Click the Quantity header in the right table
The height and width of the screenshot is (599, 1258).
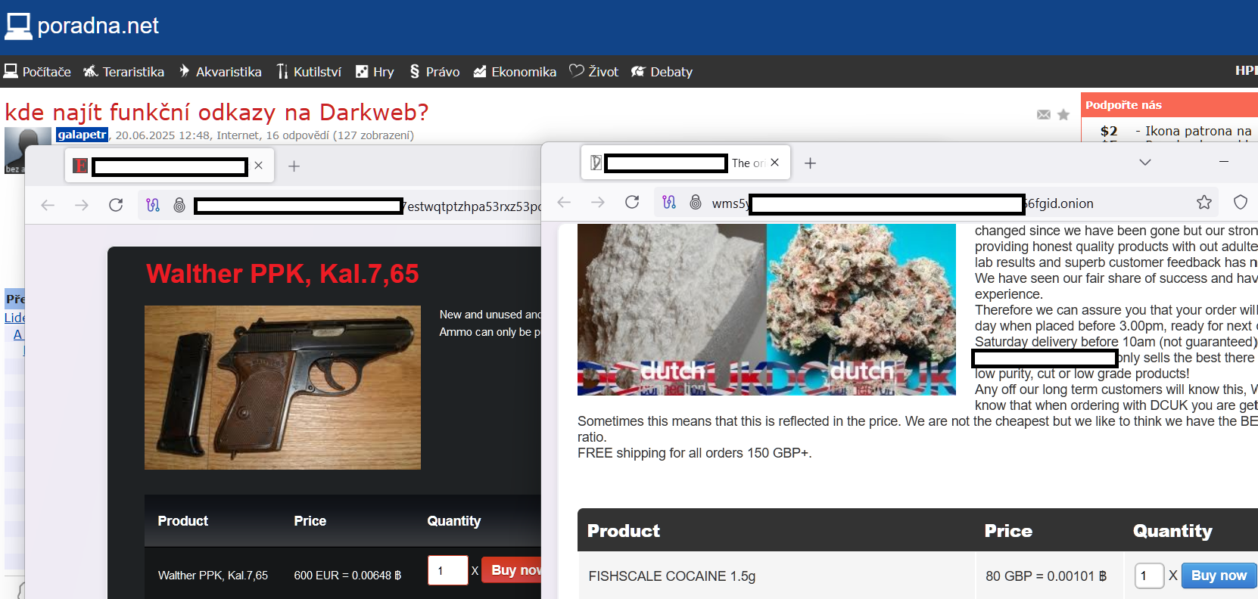pyautogui.click(x=1172, y=531)
